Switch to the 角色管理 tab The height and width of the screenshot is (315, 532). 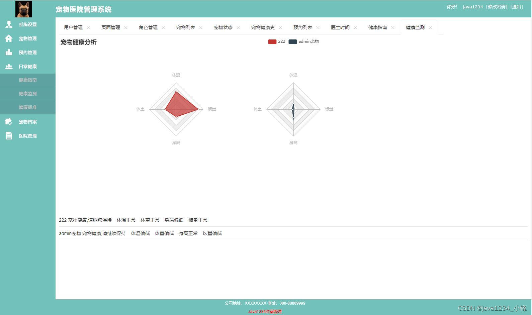[148, 27]
